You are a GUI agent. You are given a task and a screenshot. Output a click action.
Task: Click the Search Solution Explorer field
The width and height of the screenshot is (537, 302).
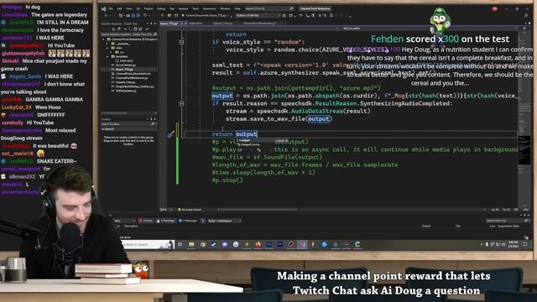point(128,34)
